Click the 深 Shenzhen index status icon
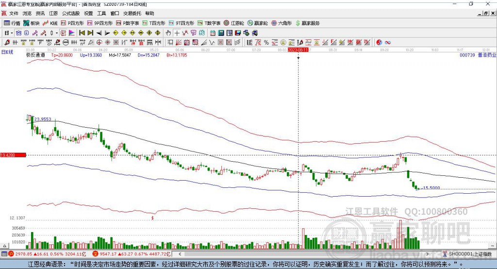 click(x=96, y=254)
